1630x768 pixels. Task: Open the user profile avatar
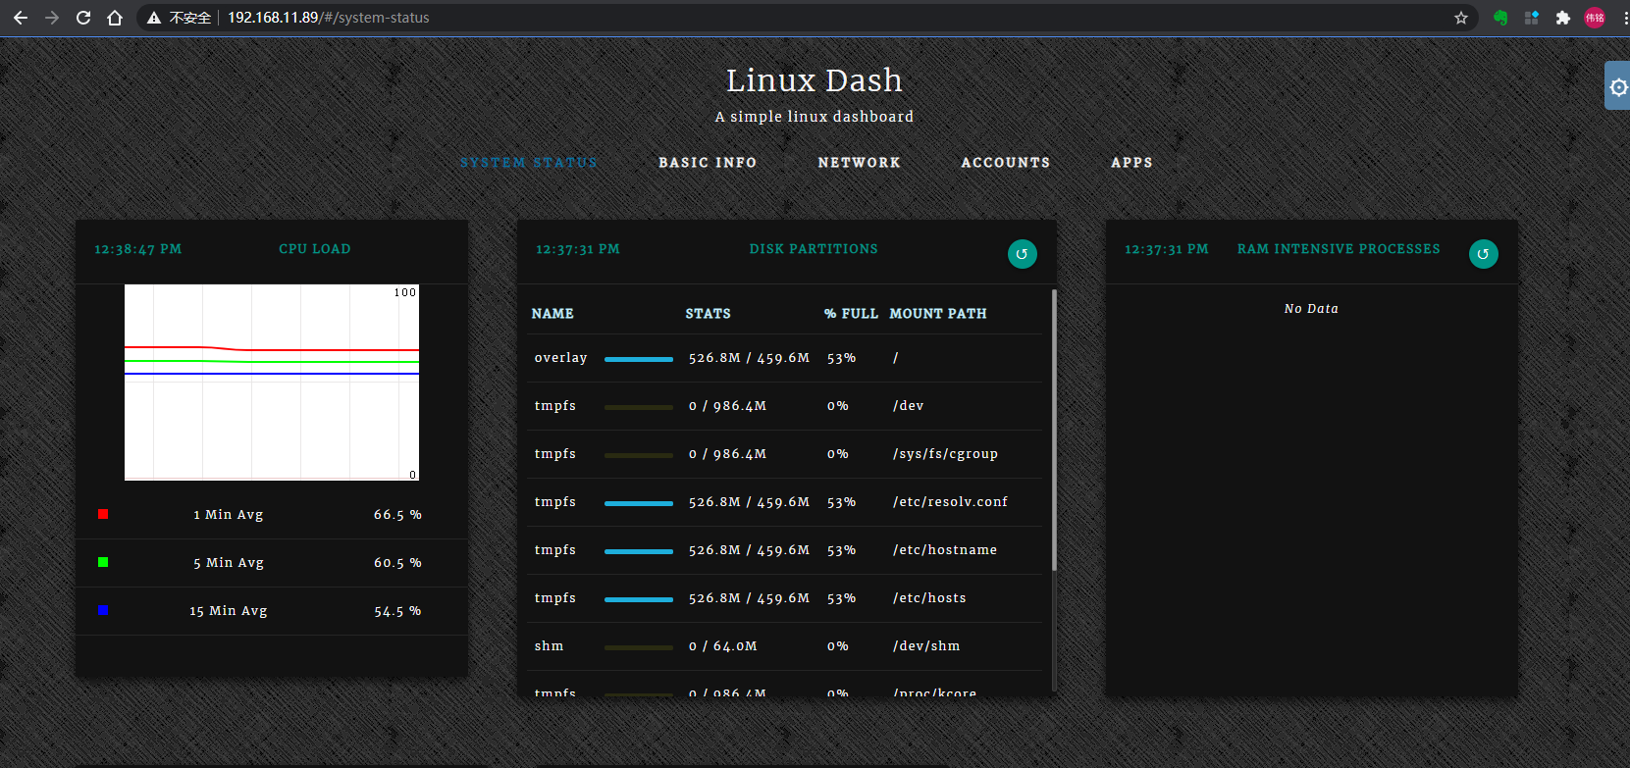1595,18
